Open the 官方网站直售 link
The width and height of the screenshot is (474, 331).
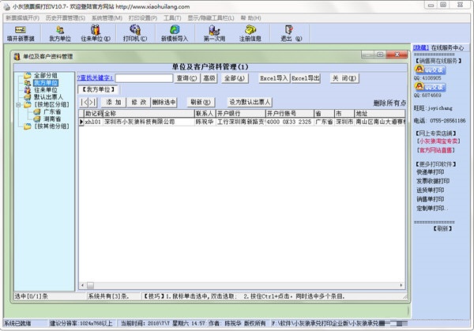(x=435, y=150)
